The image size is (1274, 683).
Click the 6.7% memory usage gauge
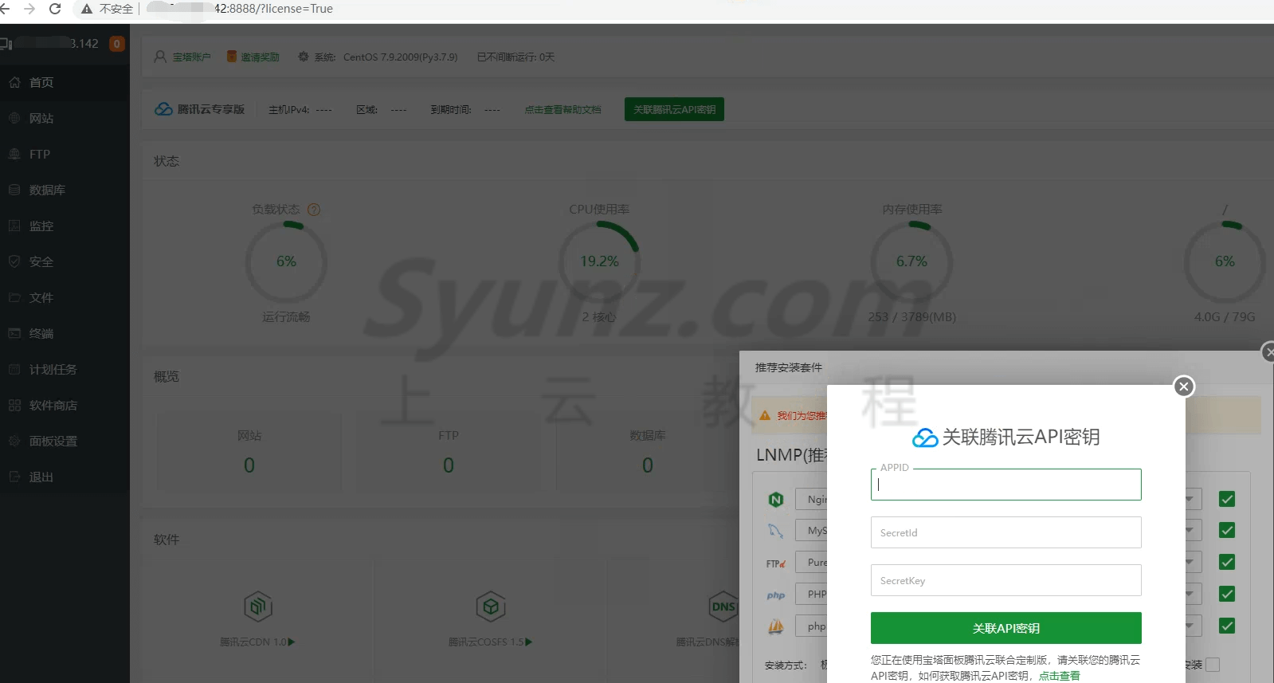pyautogui.click(x=911, y=261)
